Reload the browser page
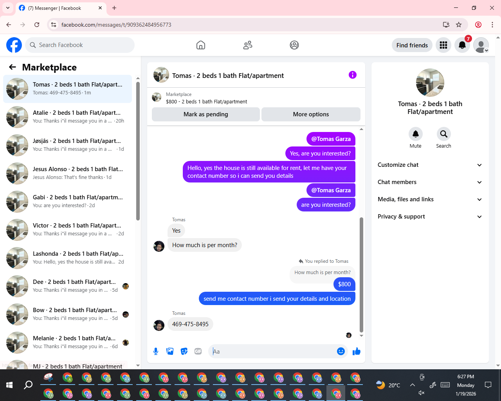The height and width of the screenshot is (401, 501). 37,25
